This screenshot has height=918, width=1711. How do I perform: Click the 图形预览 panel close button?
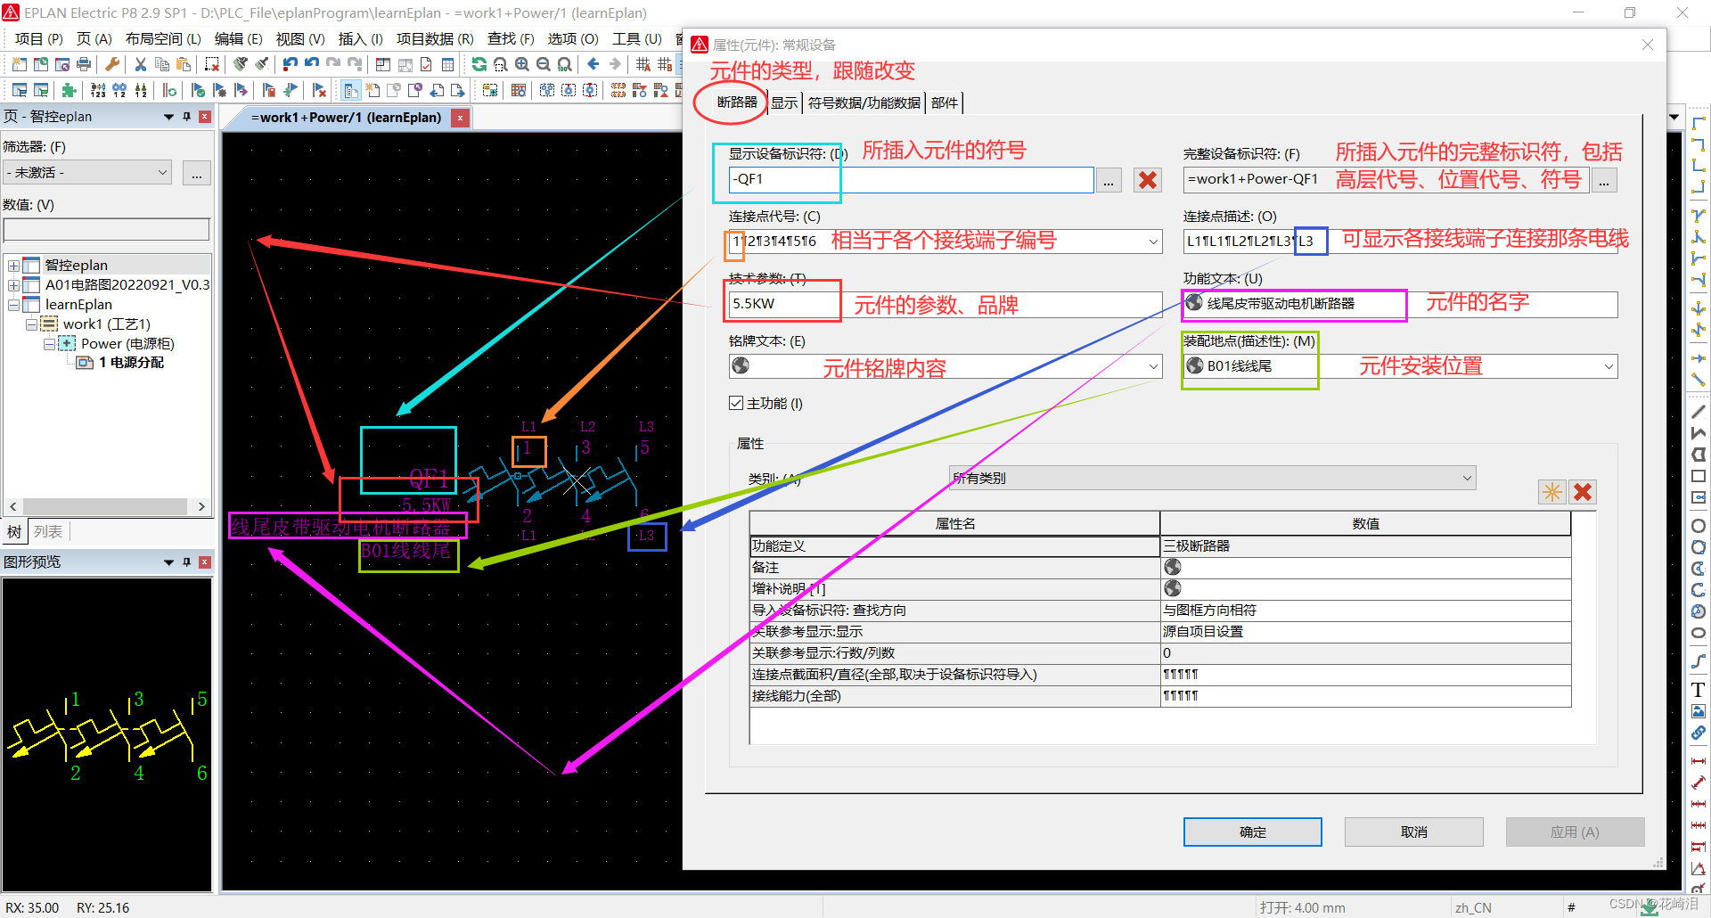[x=204, y=562]
